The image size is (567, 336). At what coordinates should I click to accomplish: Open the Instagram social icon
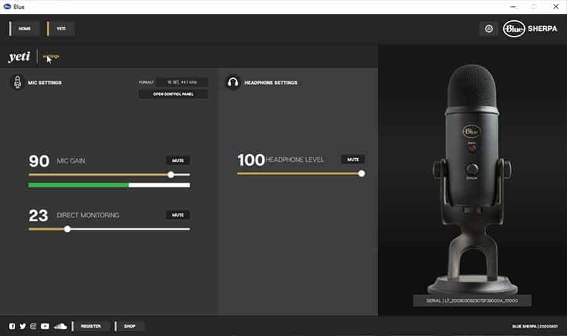point(33,326)
